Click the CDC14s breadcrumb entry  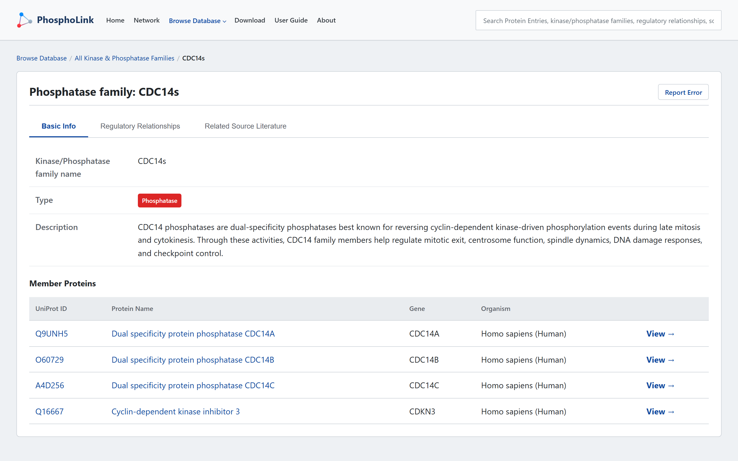pos(193,58)
